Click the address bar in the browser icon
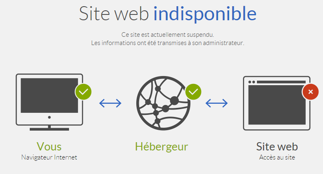This screenshot has width=323, height=174. tap(281, 82)
